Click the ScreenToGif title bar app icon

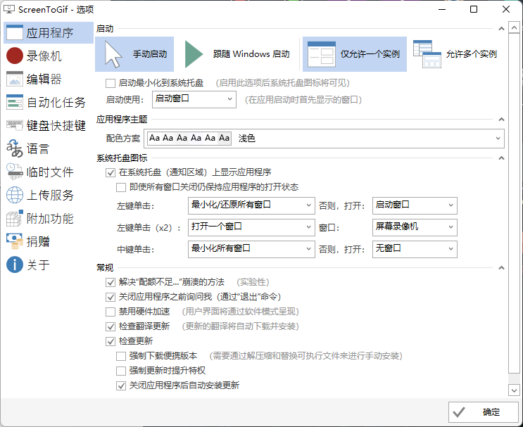coord(9,9)
